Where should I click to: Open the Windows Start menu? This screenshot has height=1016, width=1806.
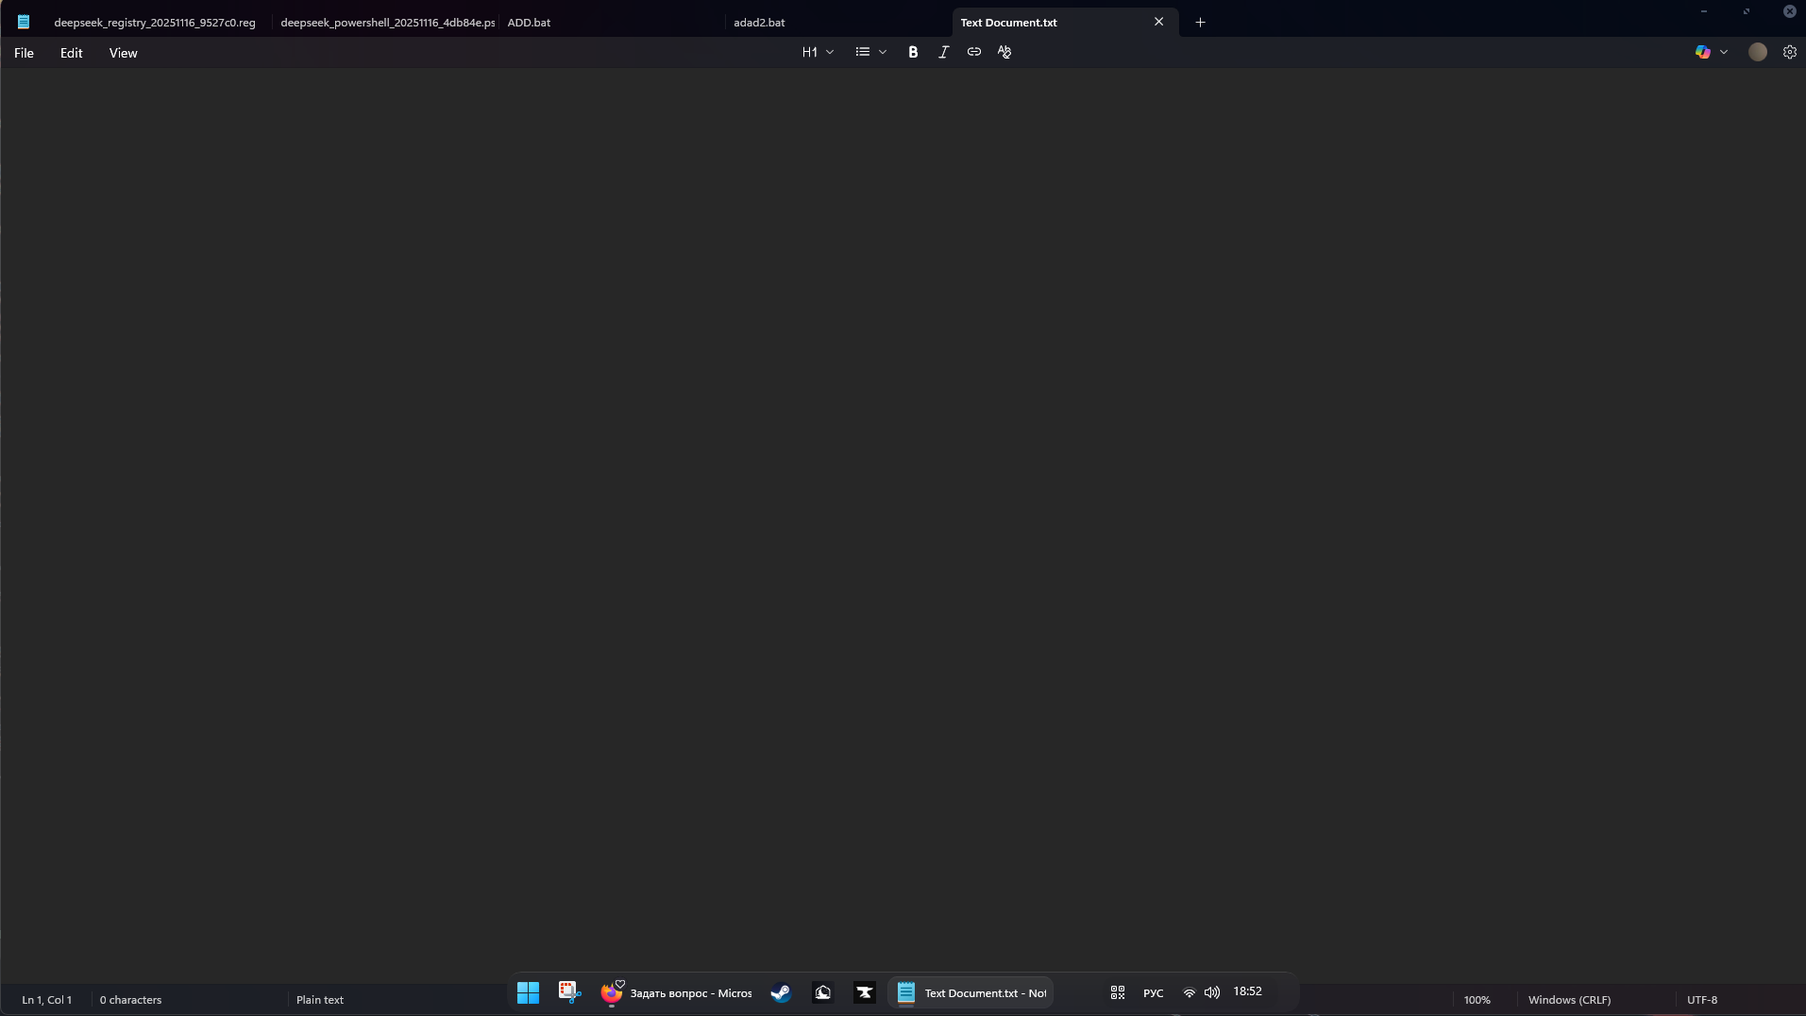tap(528, 992)
